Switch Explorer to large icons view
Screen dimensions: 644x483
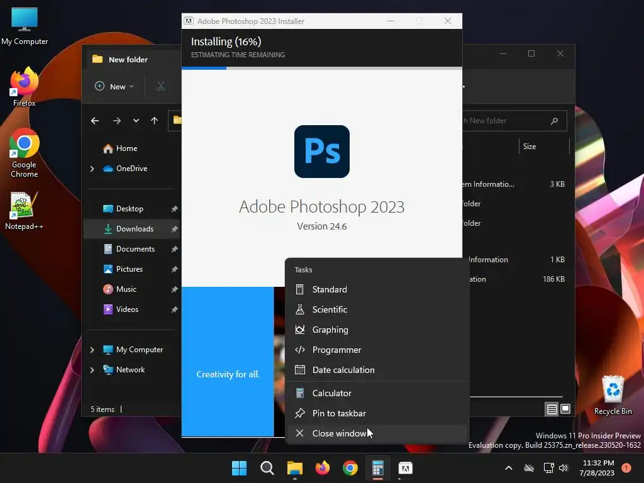565,409
